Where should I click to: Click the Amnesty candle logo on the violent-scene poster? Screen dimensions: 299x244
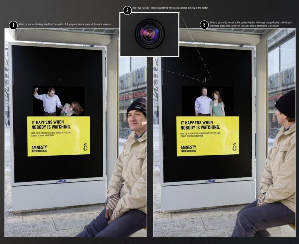[85, 147]
